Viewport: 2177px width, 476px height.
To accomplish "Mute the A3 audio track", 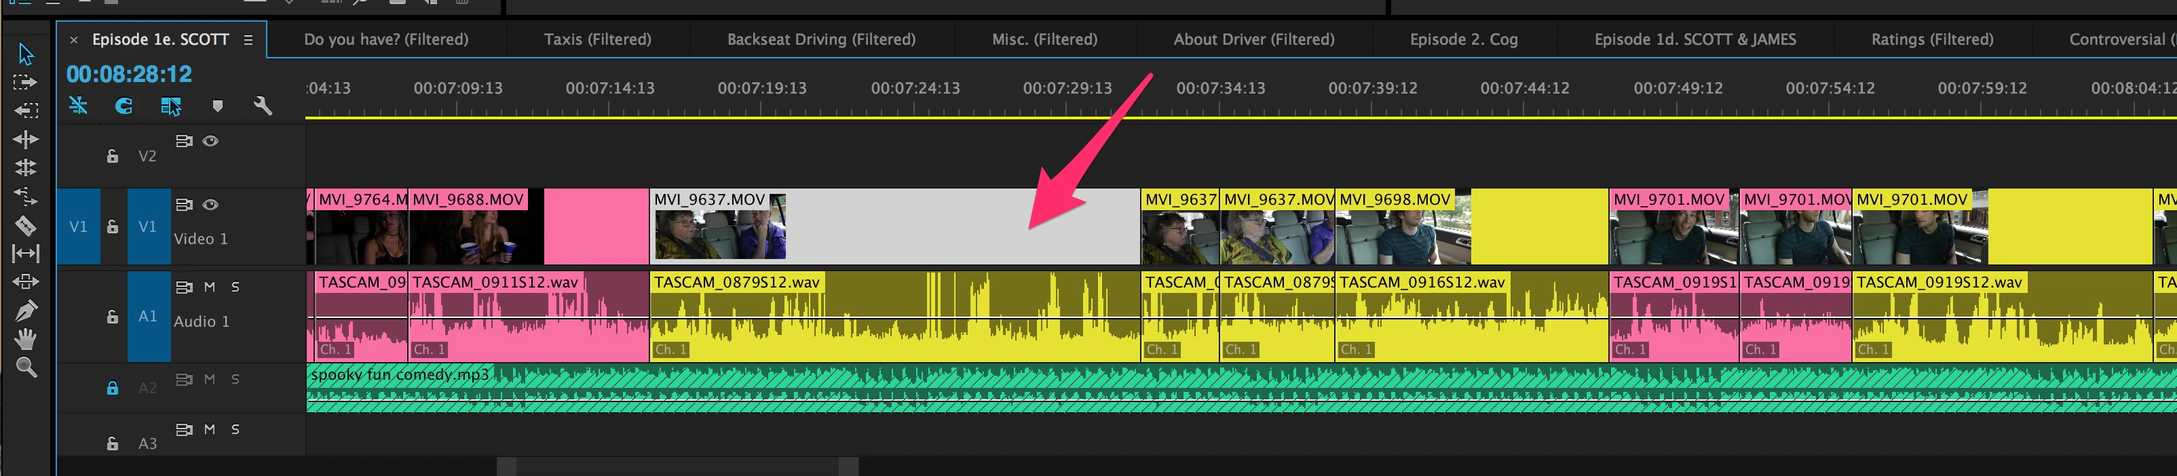I will [210, 430].
